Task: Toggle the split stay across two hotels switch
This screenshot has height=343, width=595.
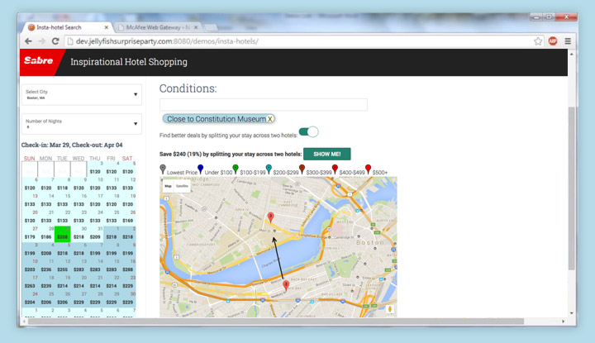Action: 308,132
